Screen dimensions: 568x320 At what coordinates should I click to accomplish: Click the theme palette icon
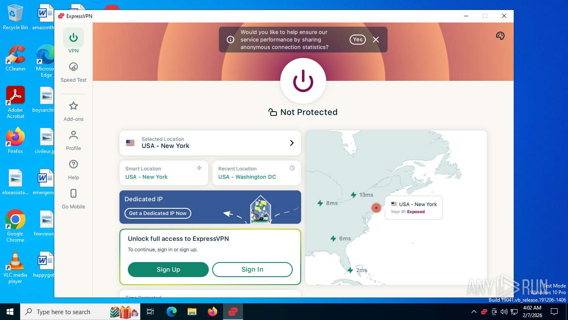tap(500, 36)
